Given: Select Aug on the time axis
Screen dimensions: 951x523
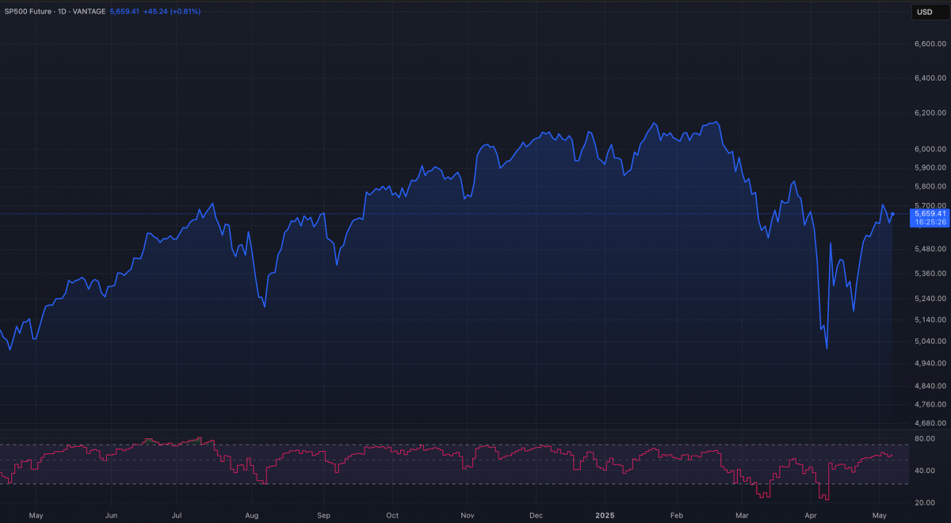Looking at the screenshot, I should point(252,515).
